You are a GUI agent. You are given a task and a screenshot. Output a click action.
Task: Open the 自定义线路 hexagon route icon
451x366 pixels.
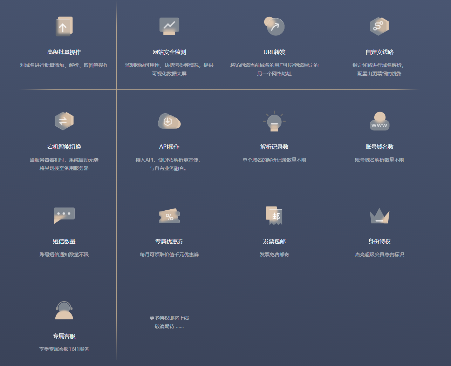[380, 26]
